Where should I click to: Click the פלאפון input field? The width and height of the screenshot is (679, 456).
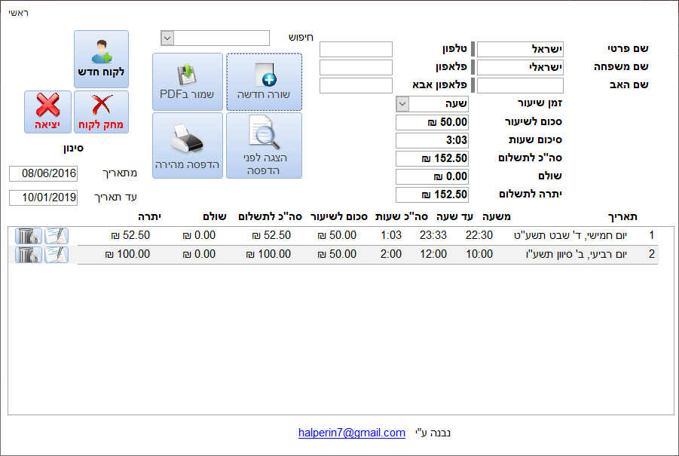click(x=356, y=68)
